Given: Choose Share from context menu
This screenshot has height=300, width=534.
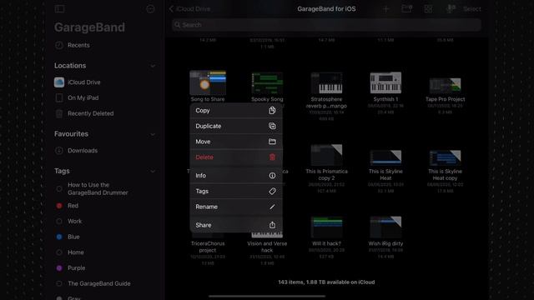Looking at the screenshot, I should click(x=236, y=225).
